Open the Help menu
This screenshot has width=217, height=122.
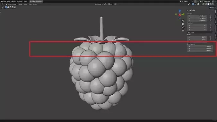pyautogui.click(x=25, y=1)
